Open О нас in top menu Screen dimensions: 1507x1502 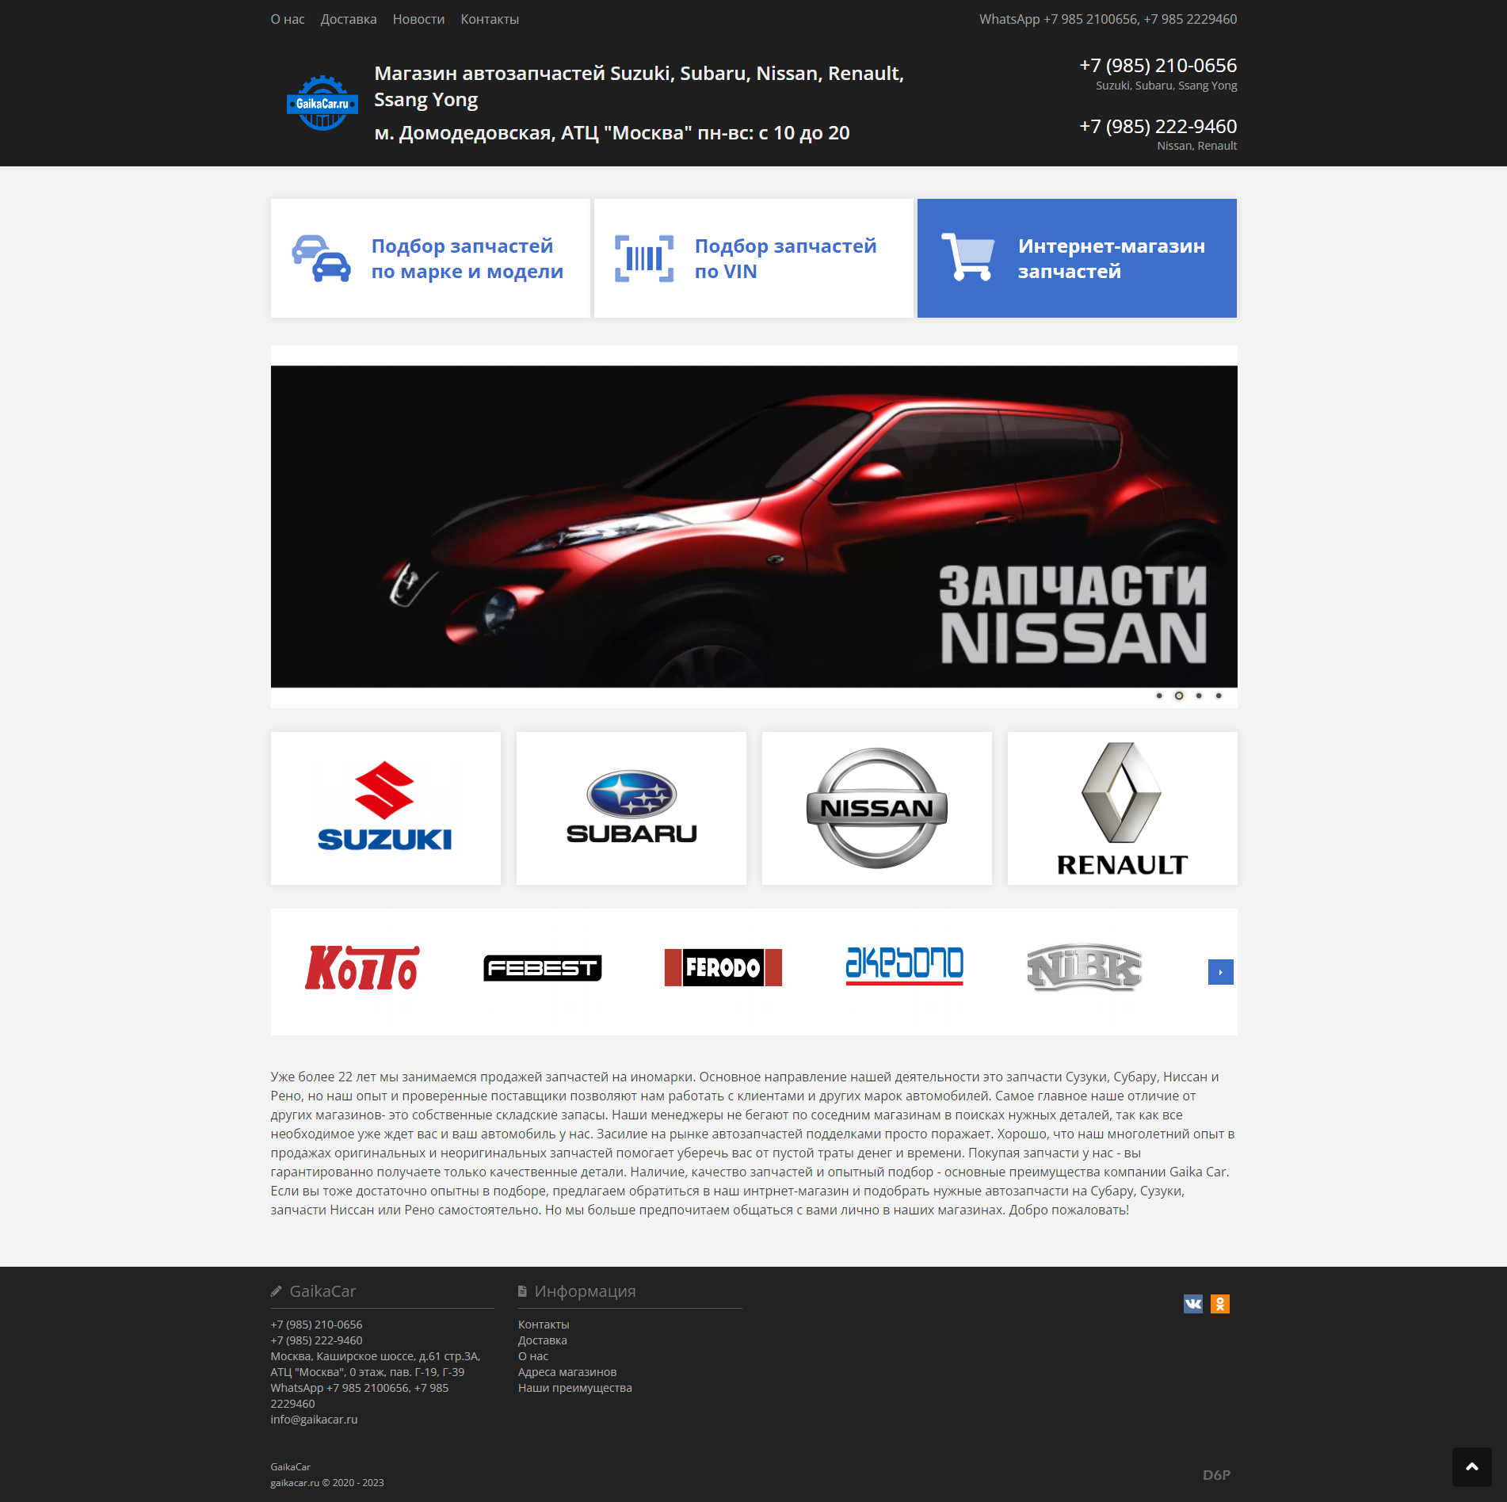tap(287, 18)
